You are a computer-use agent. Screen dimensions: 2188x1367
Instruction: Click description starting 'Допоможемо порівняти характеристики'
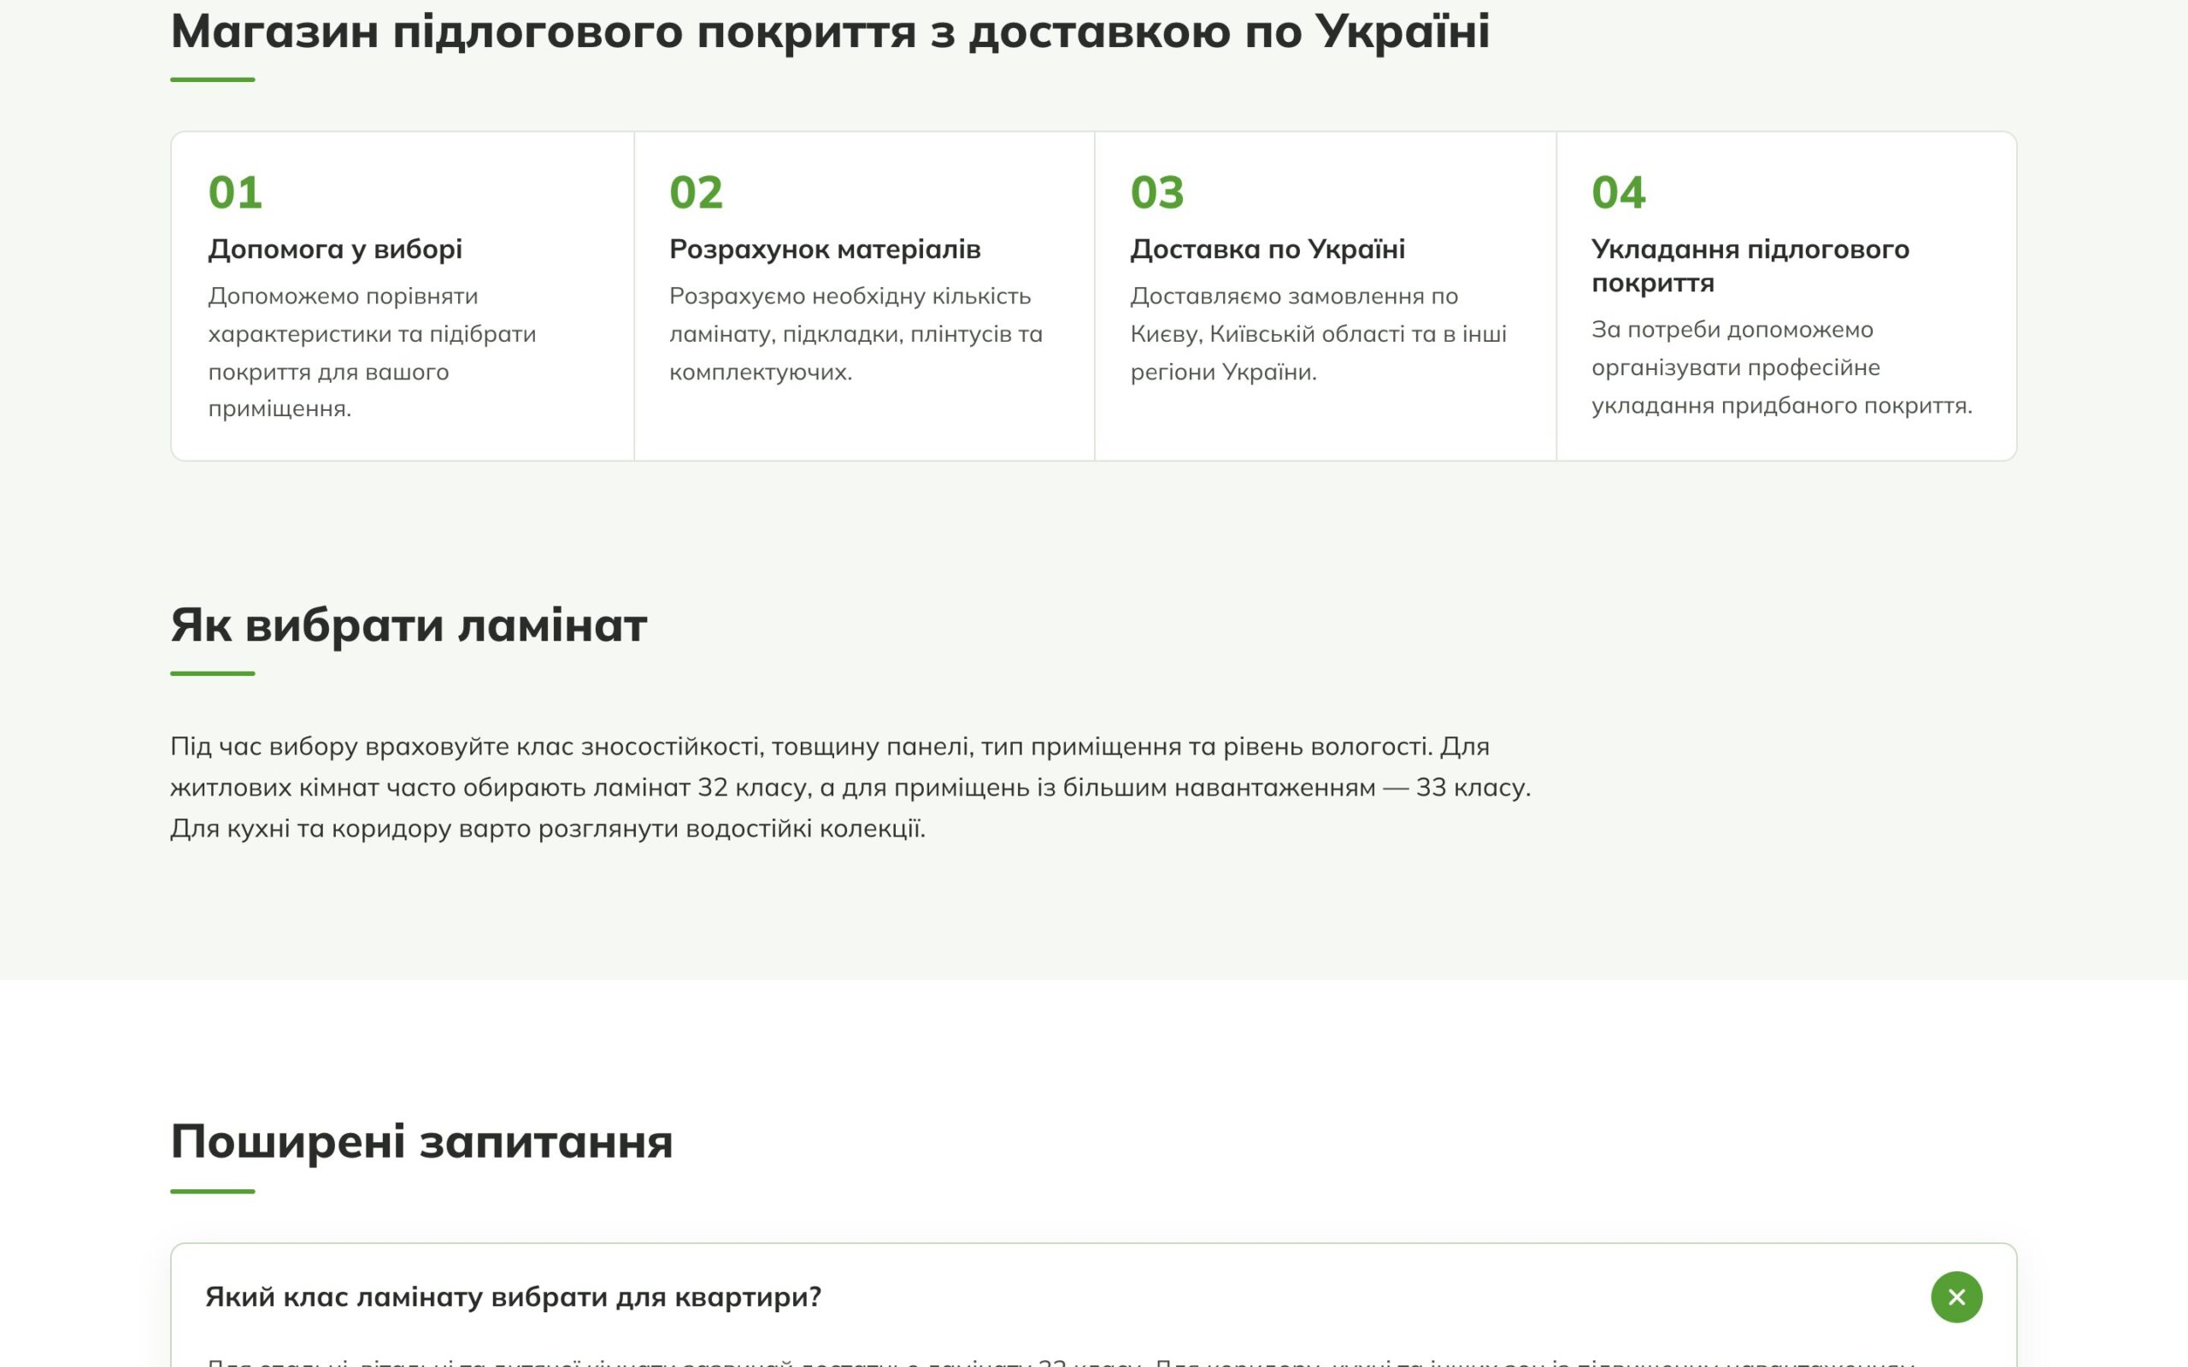[x=373, y=352]
